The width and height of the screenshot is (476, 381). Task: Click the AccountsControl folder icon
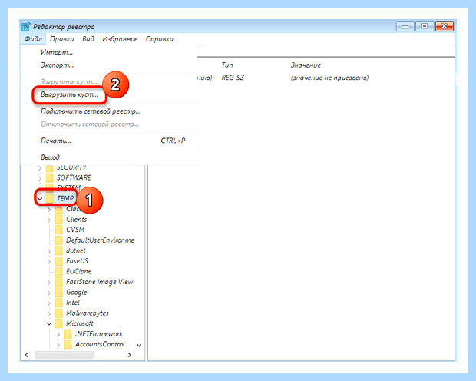pyautogui.click(x=68, y=344)
